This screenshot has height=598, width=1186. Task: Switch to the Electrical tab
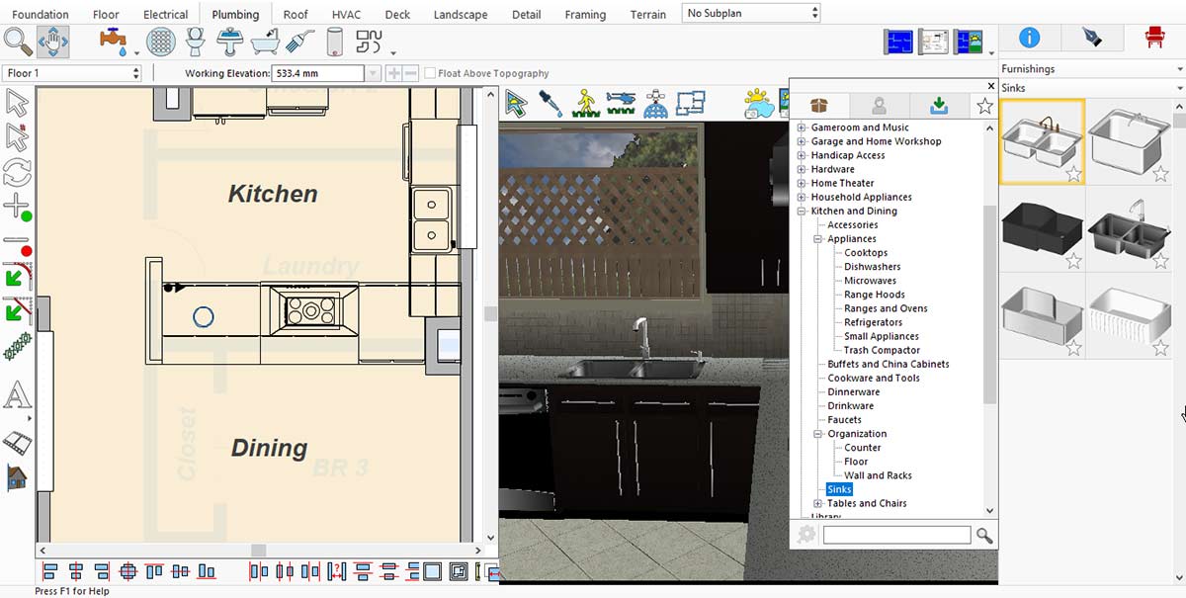(x=165, y=15)
